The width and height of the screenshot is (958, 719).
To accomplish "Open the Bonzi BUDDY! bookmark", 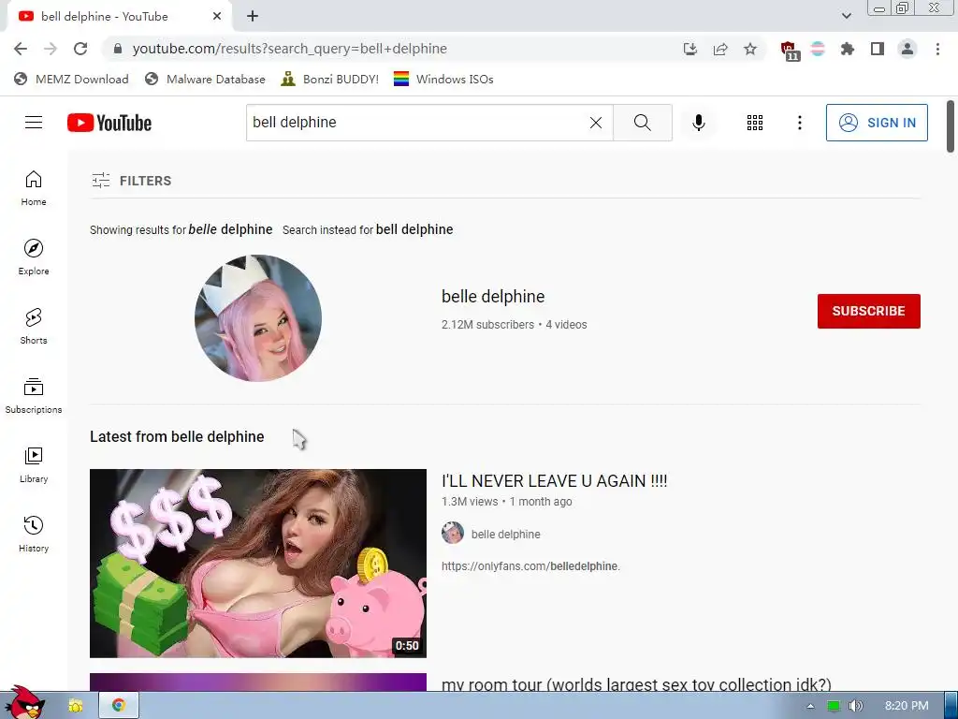I will [x=329, y=79].
